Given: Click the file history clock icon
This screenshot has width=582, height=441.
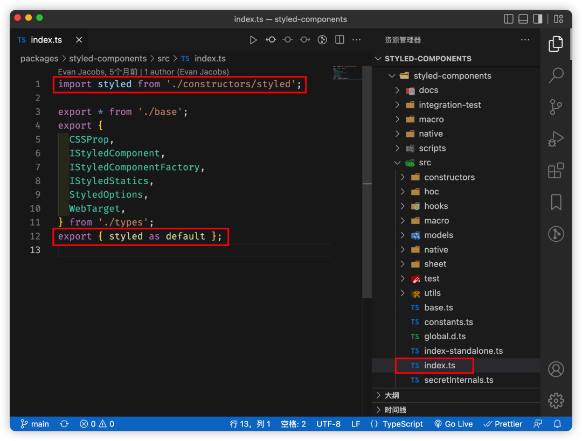Looking at the screenshot, I should click(x=322, y=40).
